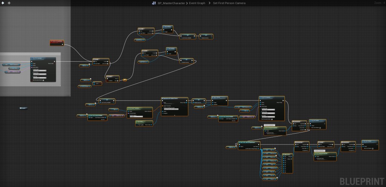Click the BP_MasterCharacter breadcrumb label
386x187 pixels.
tap(171, 3)
